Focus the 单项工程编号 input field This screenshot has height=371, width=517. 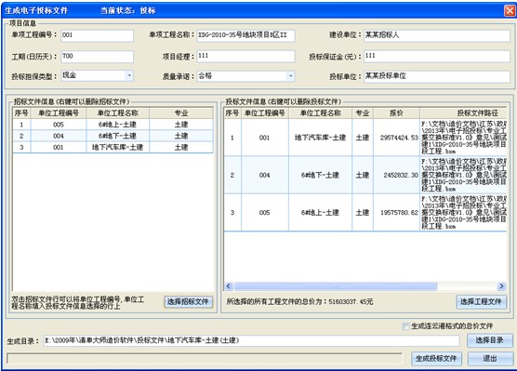98,35
